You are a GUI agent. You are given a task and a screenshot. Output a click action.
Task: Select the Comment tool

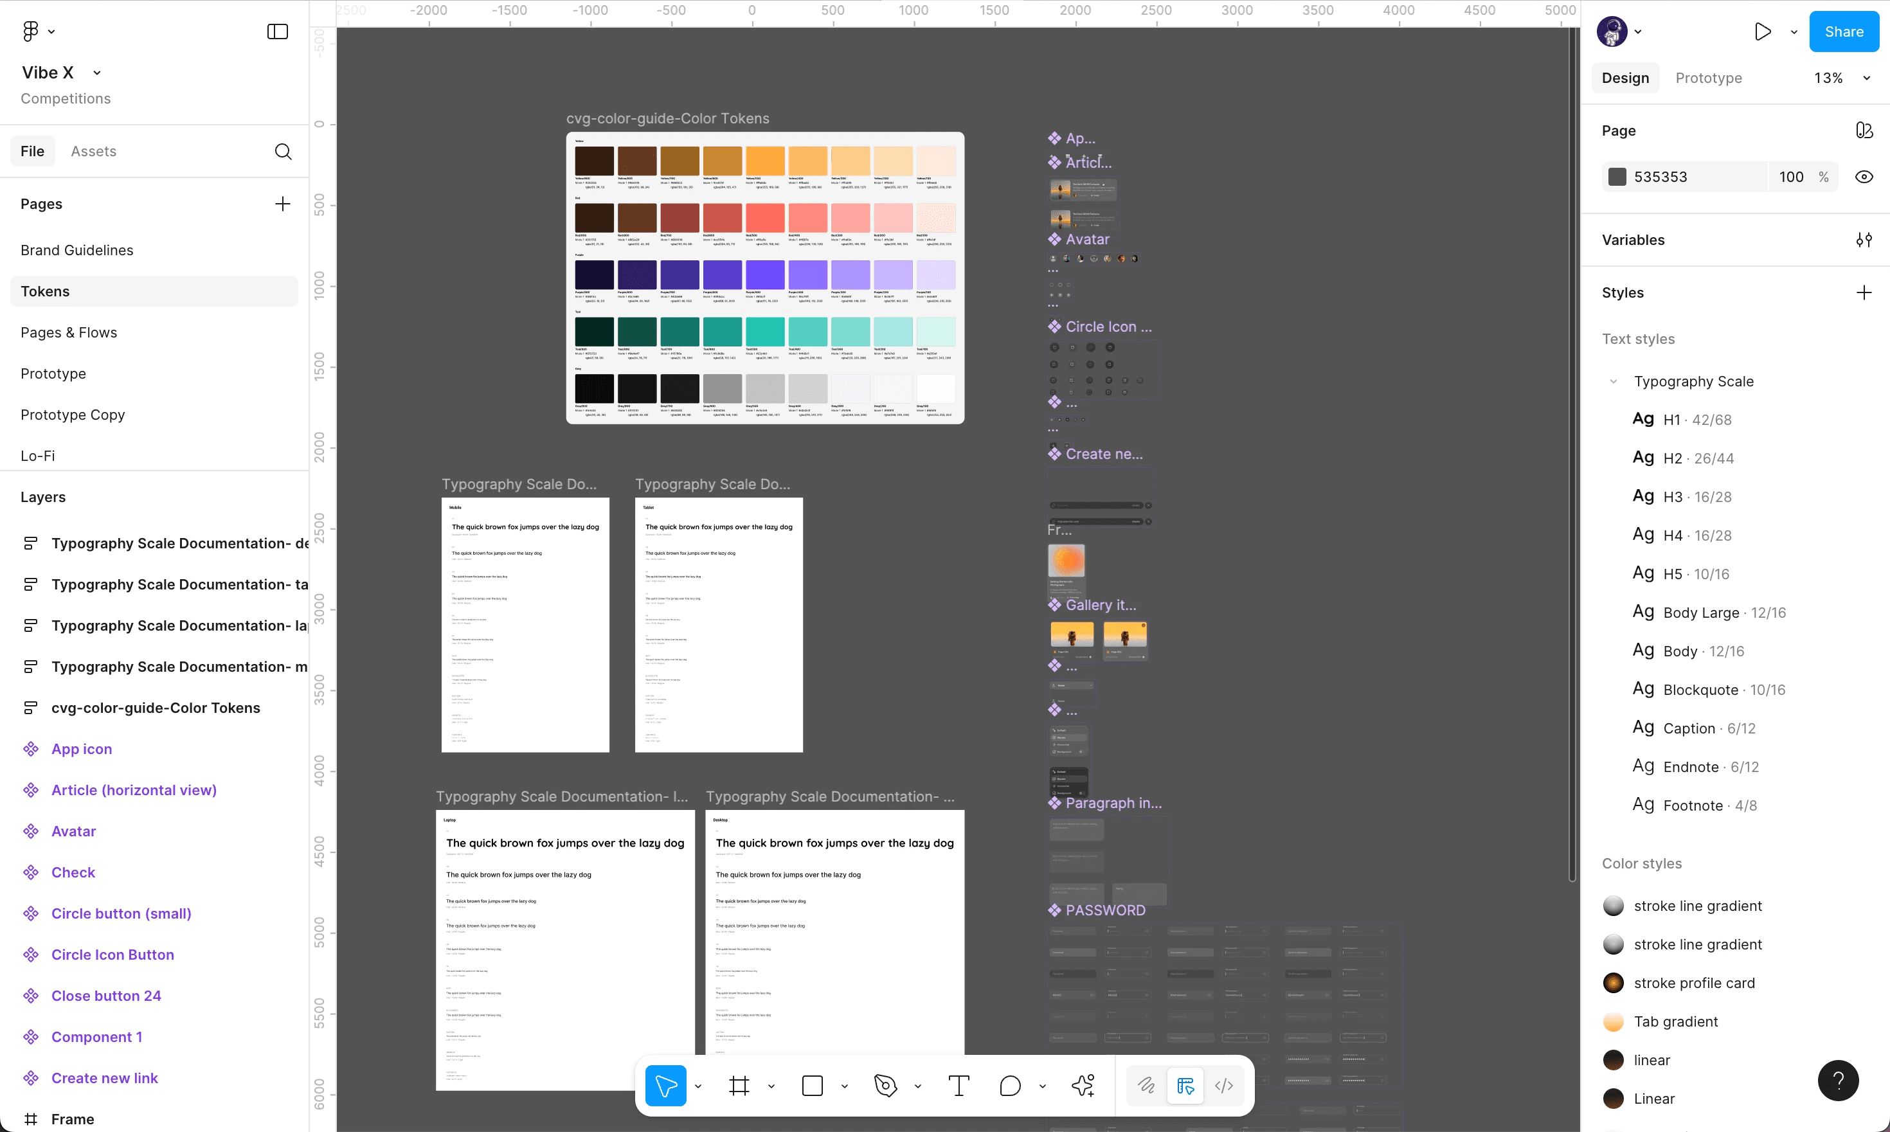click(x=1010, y=1086)
